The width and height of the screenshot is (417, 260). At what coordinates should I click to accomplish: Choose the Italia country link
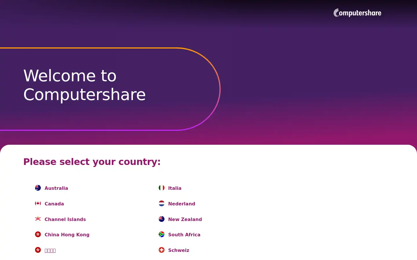pos(175,188)
